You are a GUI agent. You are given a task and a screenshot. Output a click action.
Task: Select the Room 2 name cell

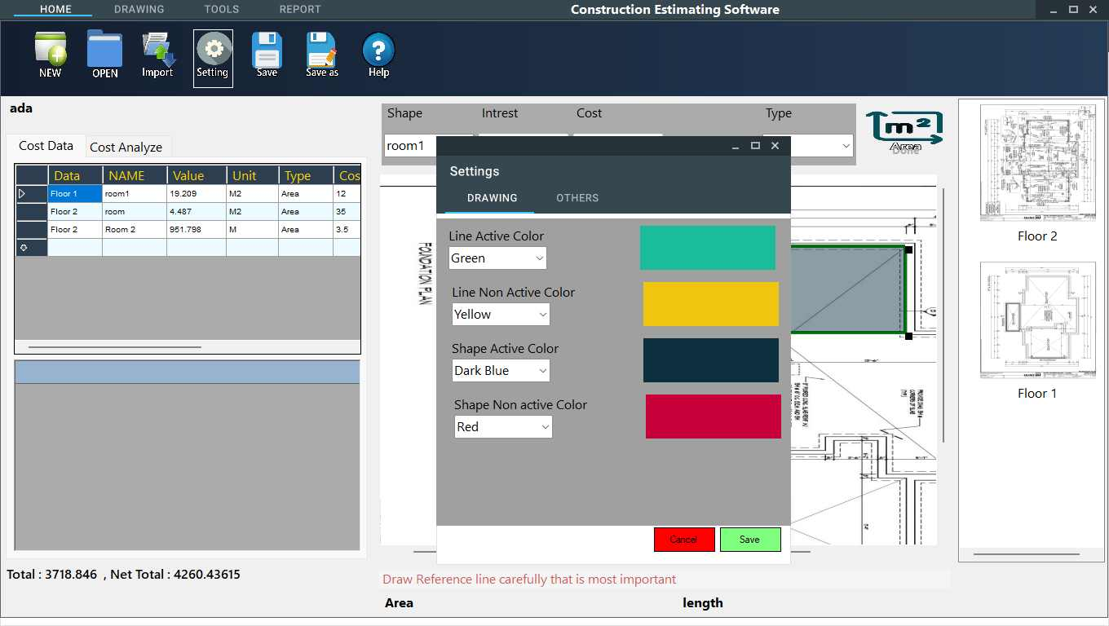click(x=135, y=230)
